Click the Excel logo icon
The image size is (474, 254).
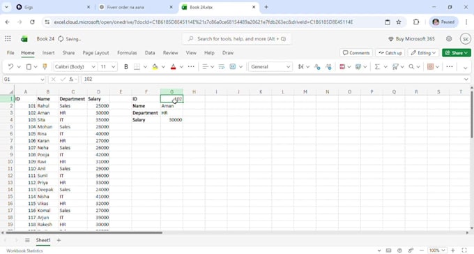[x=24, y=39]
